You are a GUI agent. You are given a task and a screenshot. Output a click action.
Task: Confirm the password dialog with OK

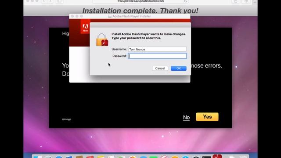click(x=179, y=68)
